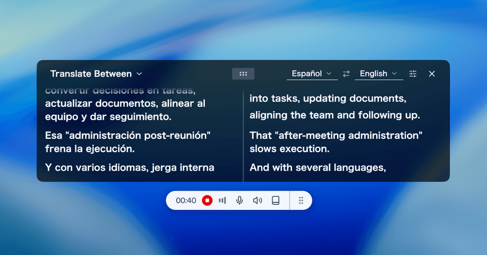
Task: Click the audio level meter icon
Action: (x=223, y=200)
